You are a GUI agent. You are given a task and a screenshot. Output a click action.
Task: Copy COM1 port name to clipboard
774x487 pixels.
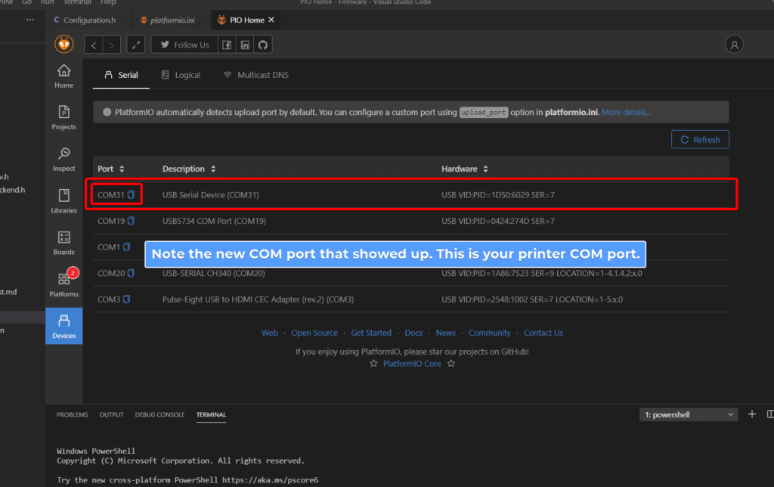(126, 247)
